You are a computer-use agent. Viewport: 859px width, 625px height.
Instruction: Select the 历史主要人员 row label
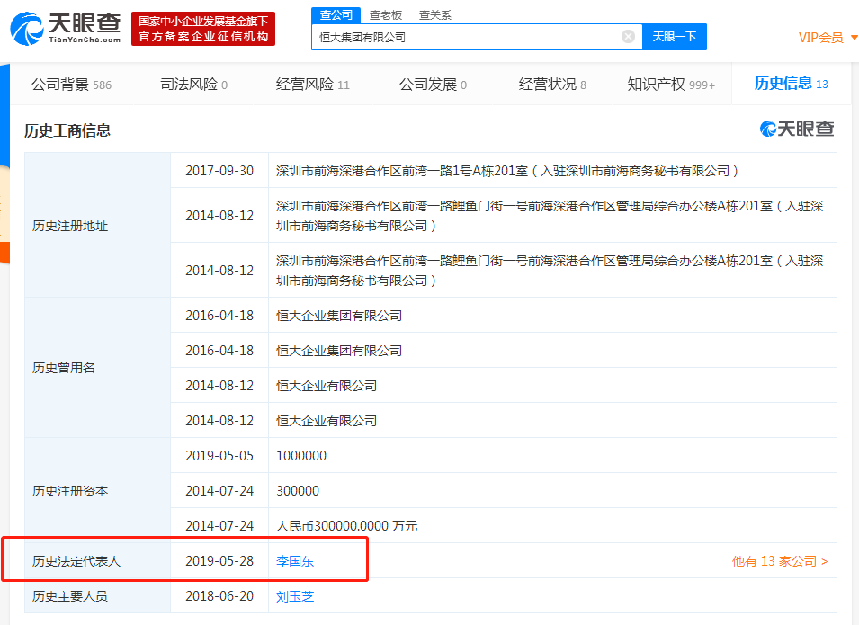click(69, 596)
